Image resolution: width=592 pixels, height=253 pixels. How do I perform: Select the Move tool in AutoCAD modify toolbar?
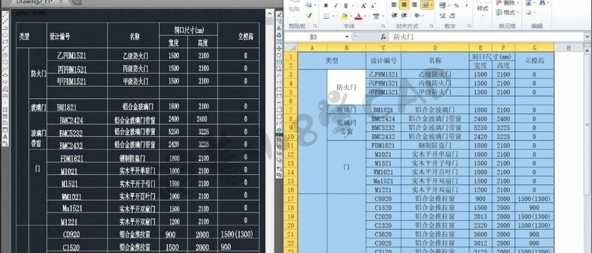(x=279, y=49)
